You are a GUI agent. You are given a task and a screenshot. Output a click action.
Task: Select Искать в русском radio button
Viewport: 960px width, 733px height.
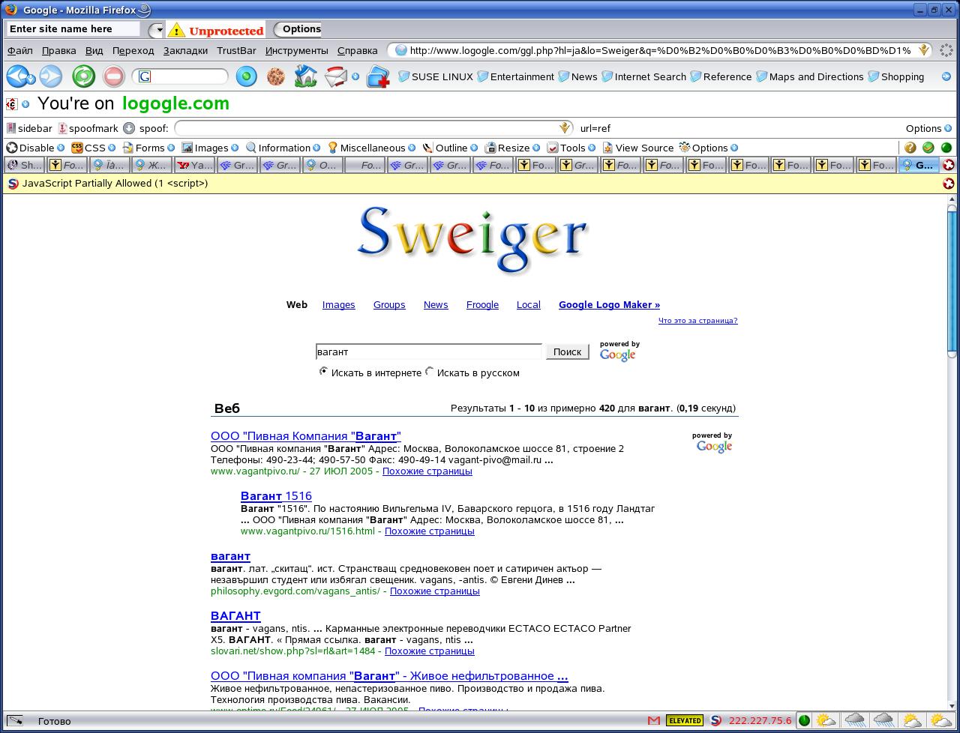point(430,372)
